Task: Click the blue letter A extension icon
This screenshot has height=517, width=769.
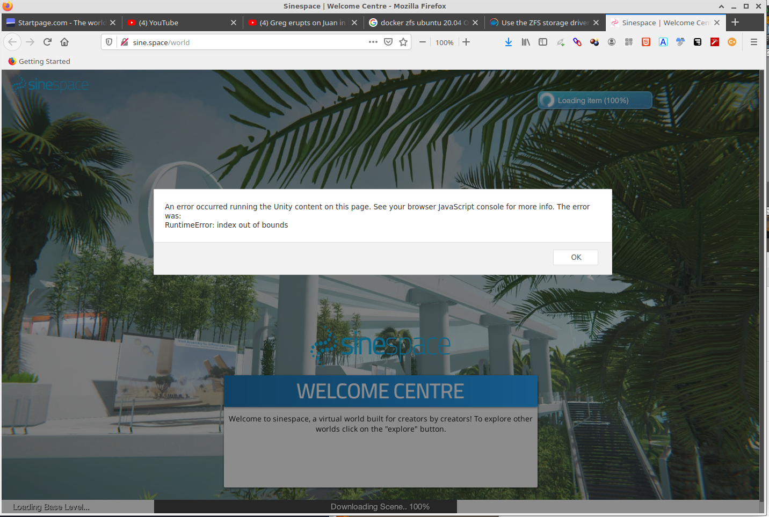Action: coord(663,42)
